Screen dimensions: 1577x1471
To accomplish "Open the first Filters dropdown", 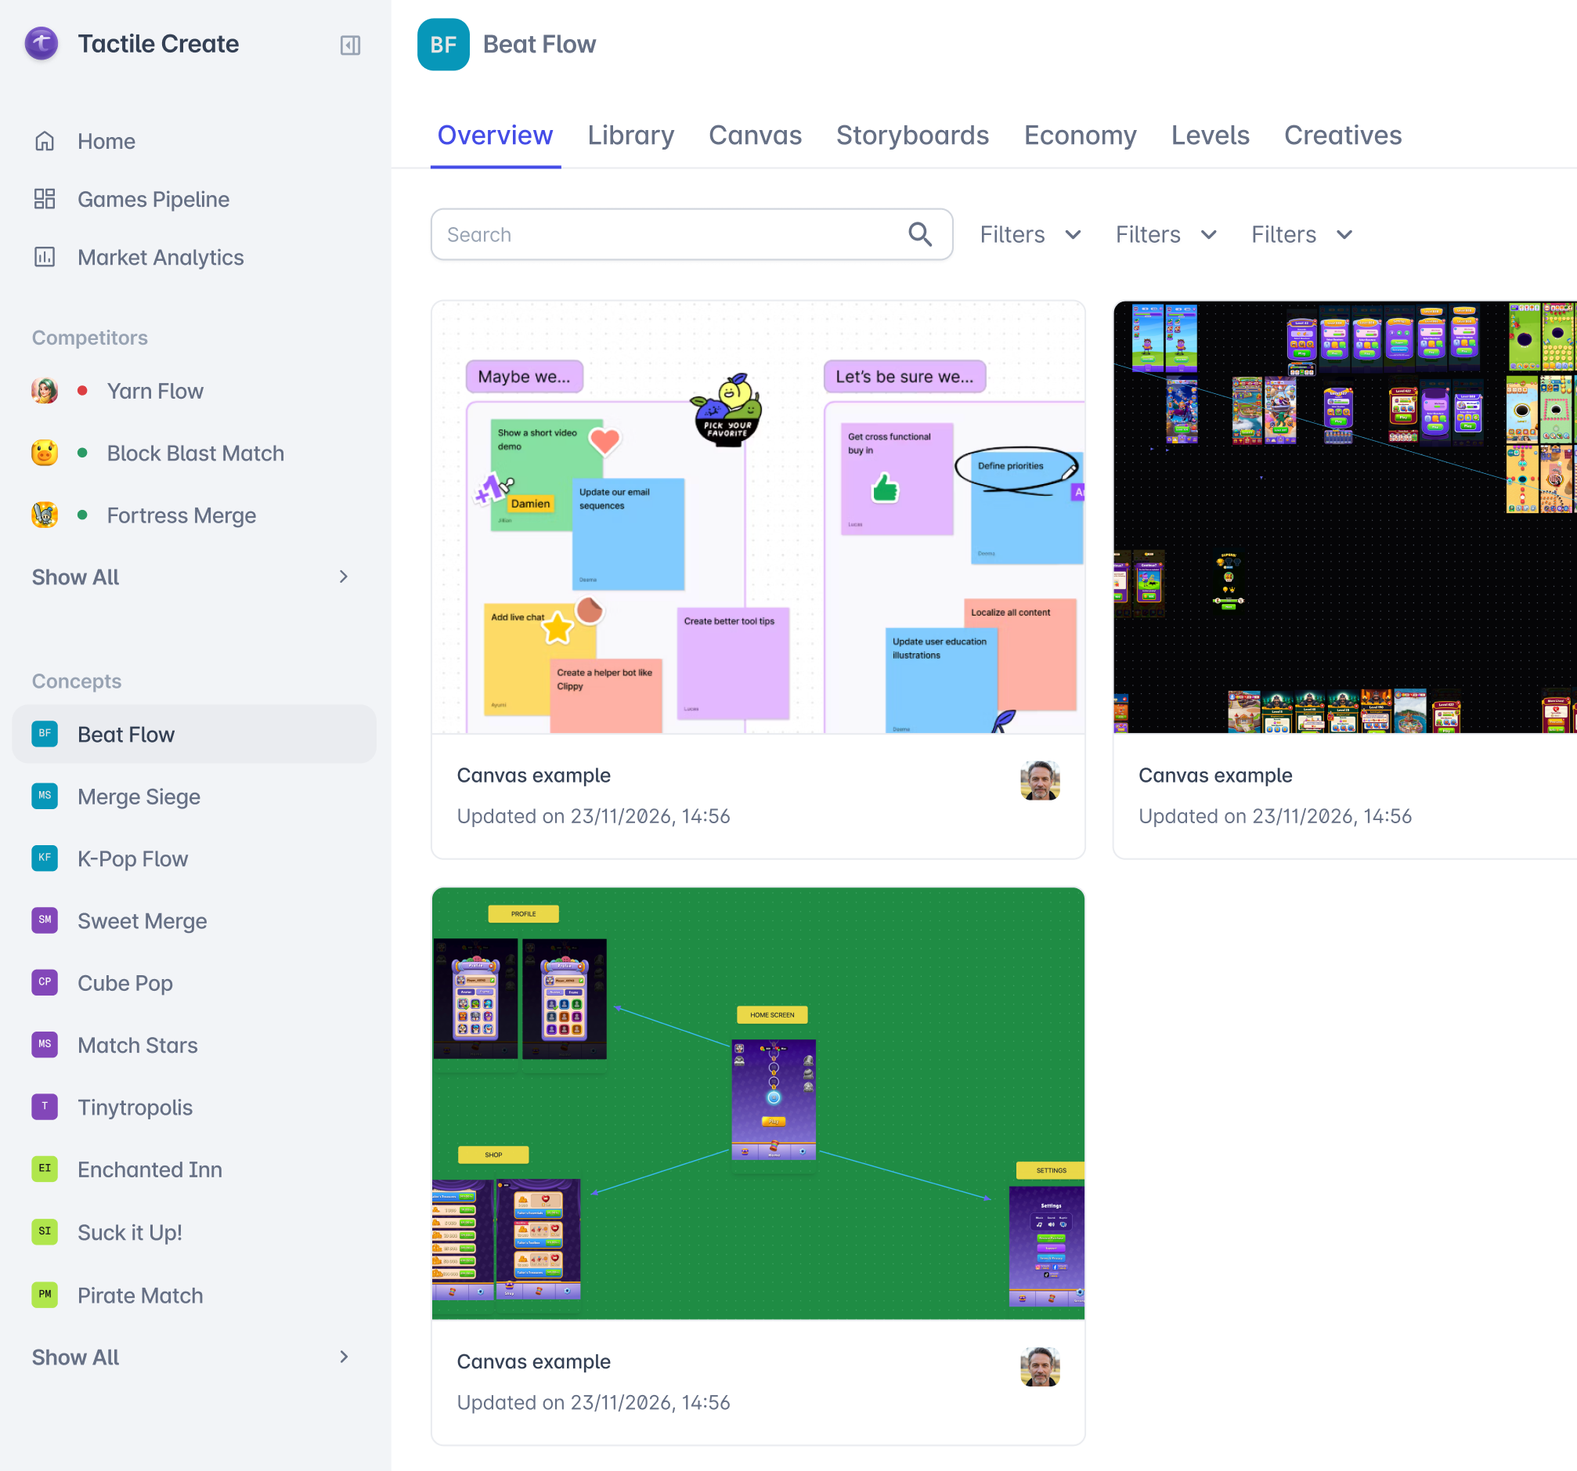I will pyautogui.click(x=1030, y=235).
